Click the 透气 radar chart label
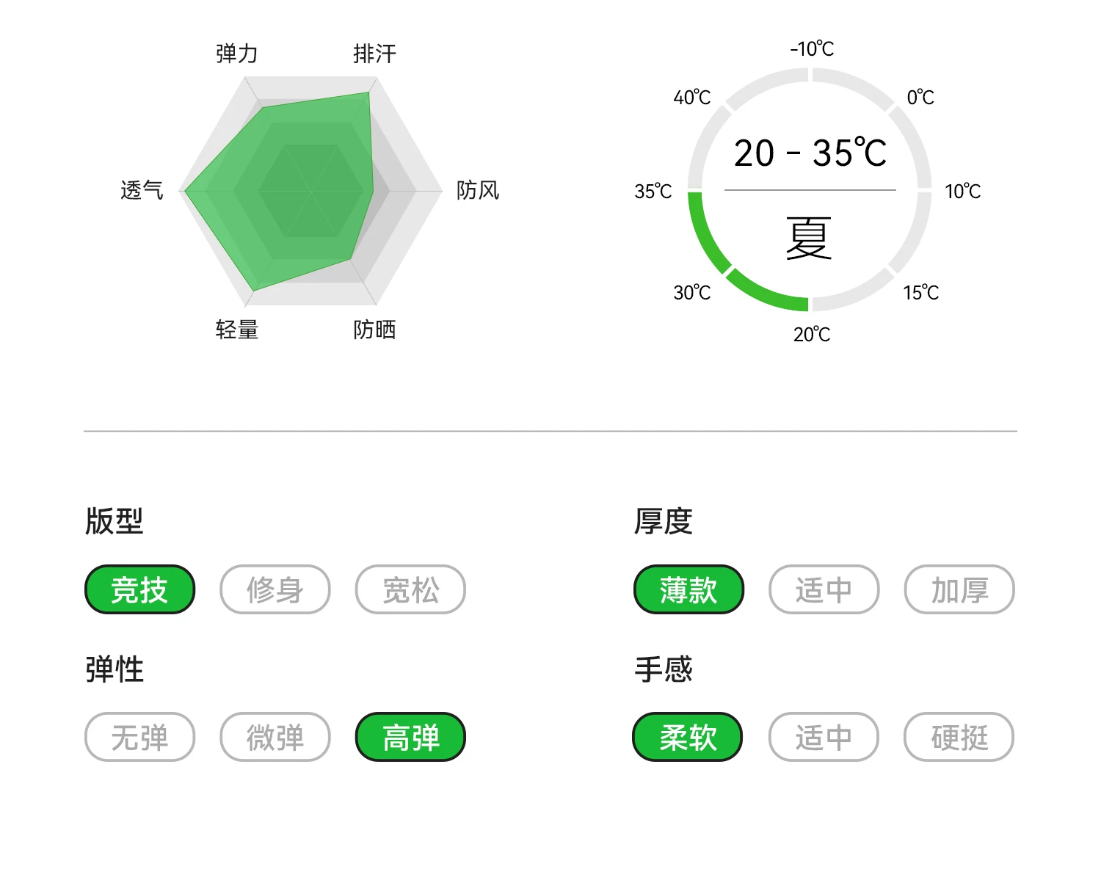The width and height of the screenshot is (1101, 880). (x=142, y=191)
